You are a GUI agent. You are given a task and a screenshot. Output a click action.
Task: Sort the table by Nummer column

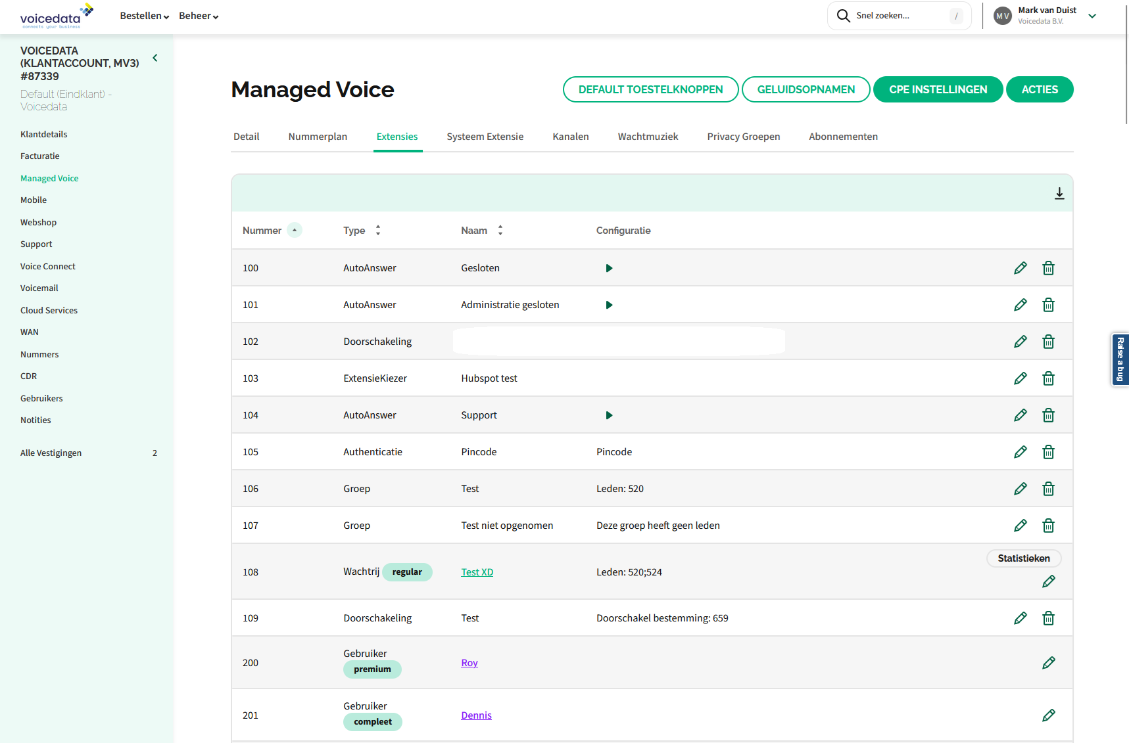coord(295,230)
